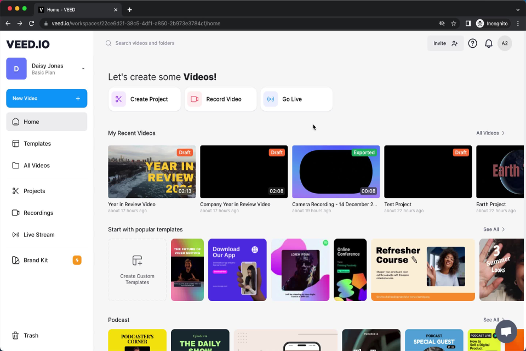526x351 pixels.
Task: Open Live Stream in the sidebar
Action: (47, 234)
